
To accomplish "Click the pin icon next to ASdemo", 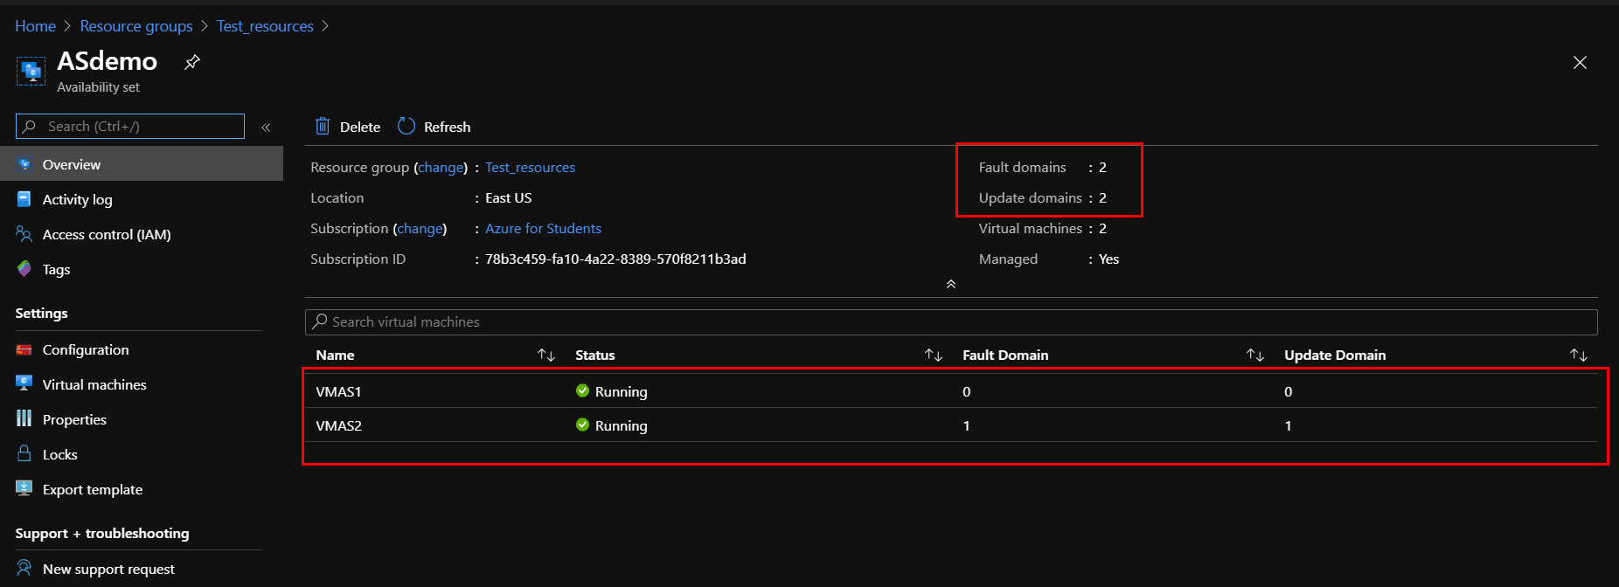I will click(192, 62).
